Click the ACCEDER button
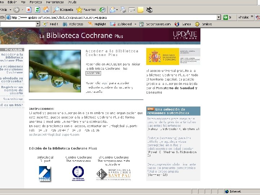The width and height of the screenshot is (260, 195). 93,73
